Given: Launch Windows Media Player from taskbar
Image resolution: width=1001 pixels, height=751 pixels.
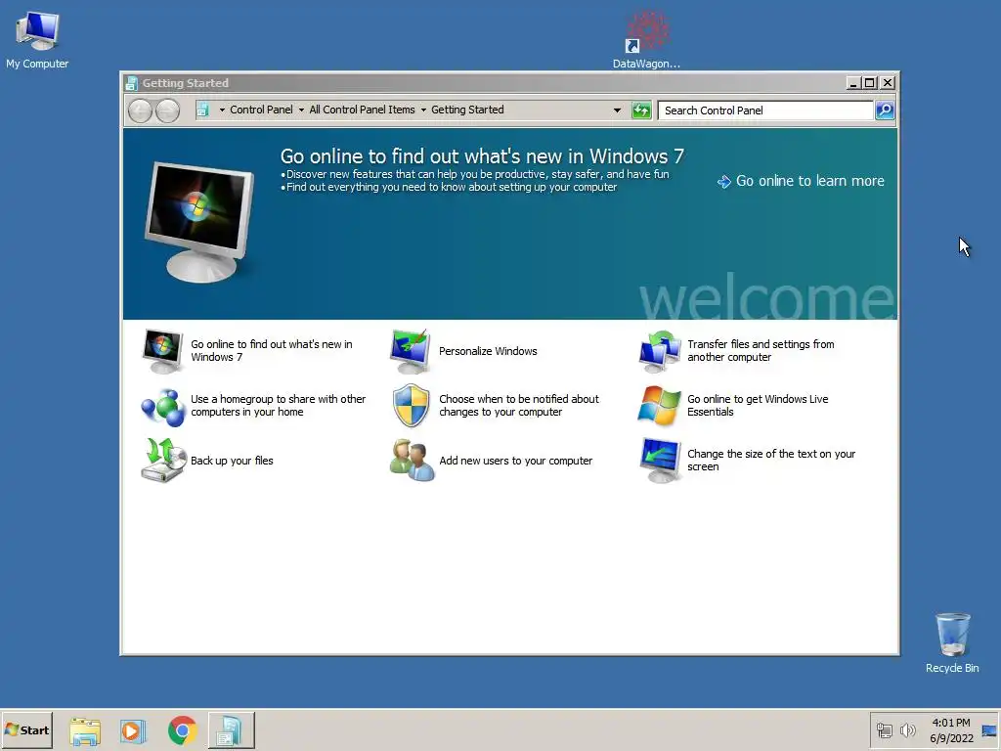Looking at the screenshot, I should coord(133,730).
